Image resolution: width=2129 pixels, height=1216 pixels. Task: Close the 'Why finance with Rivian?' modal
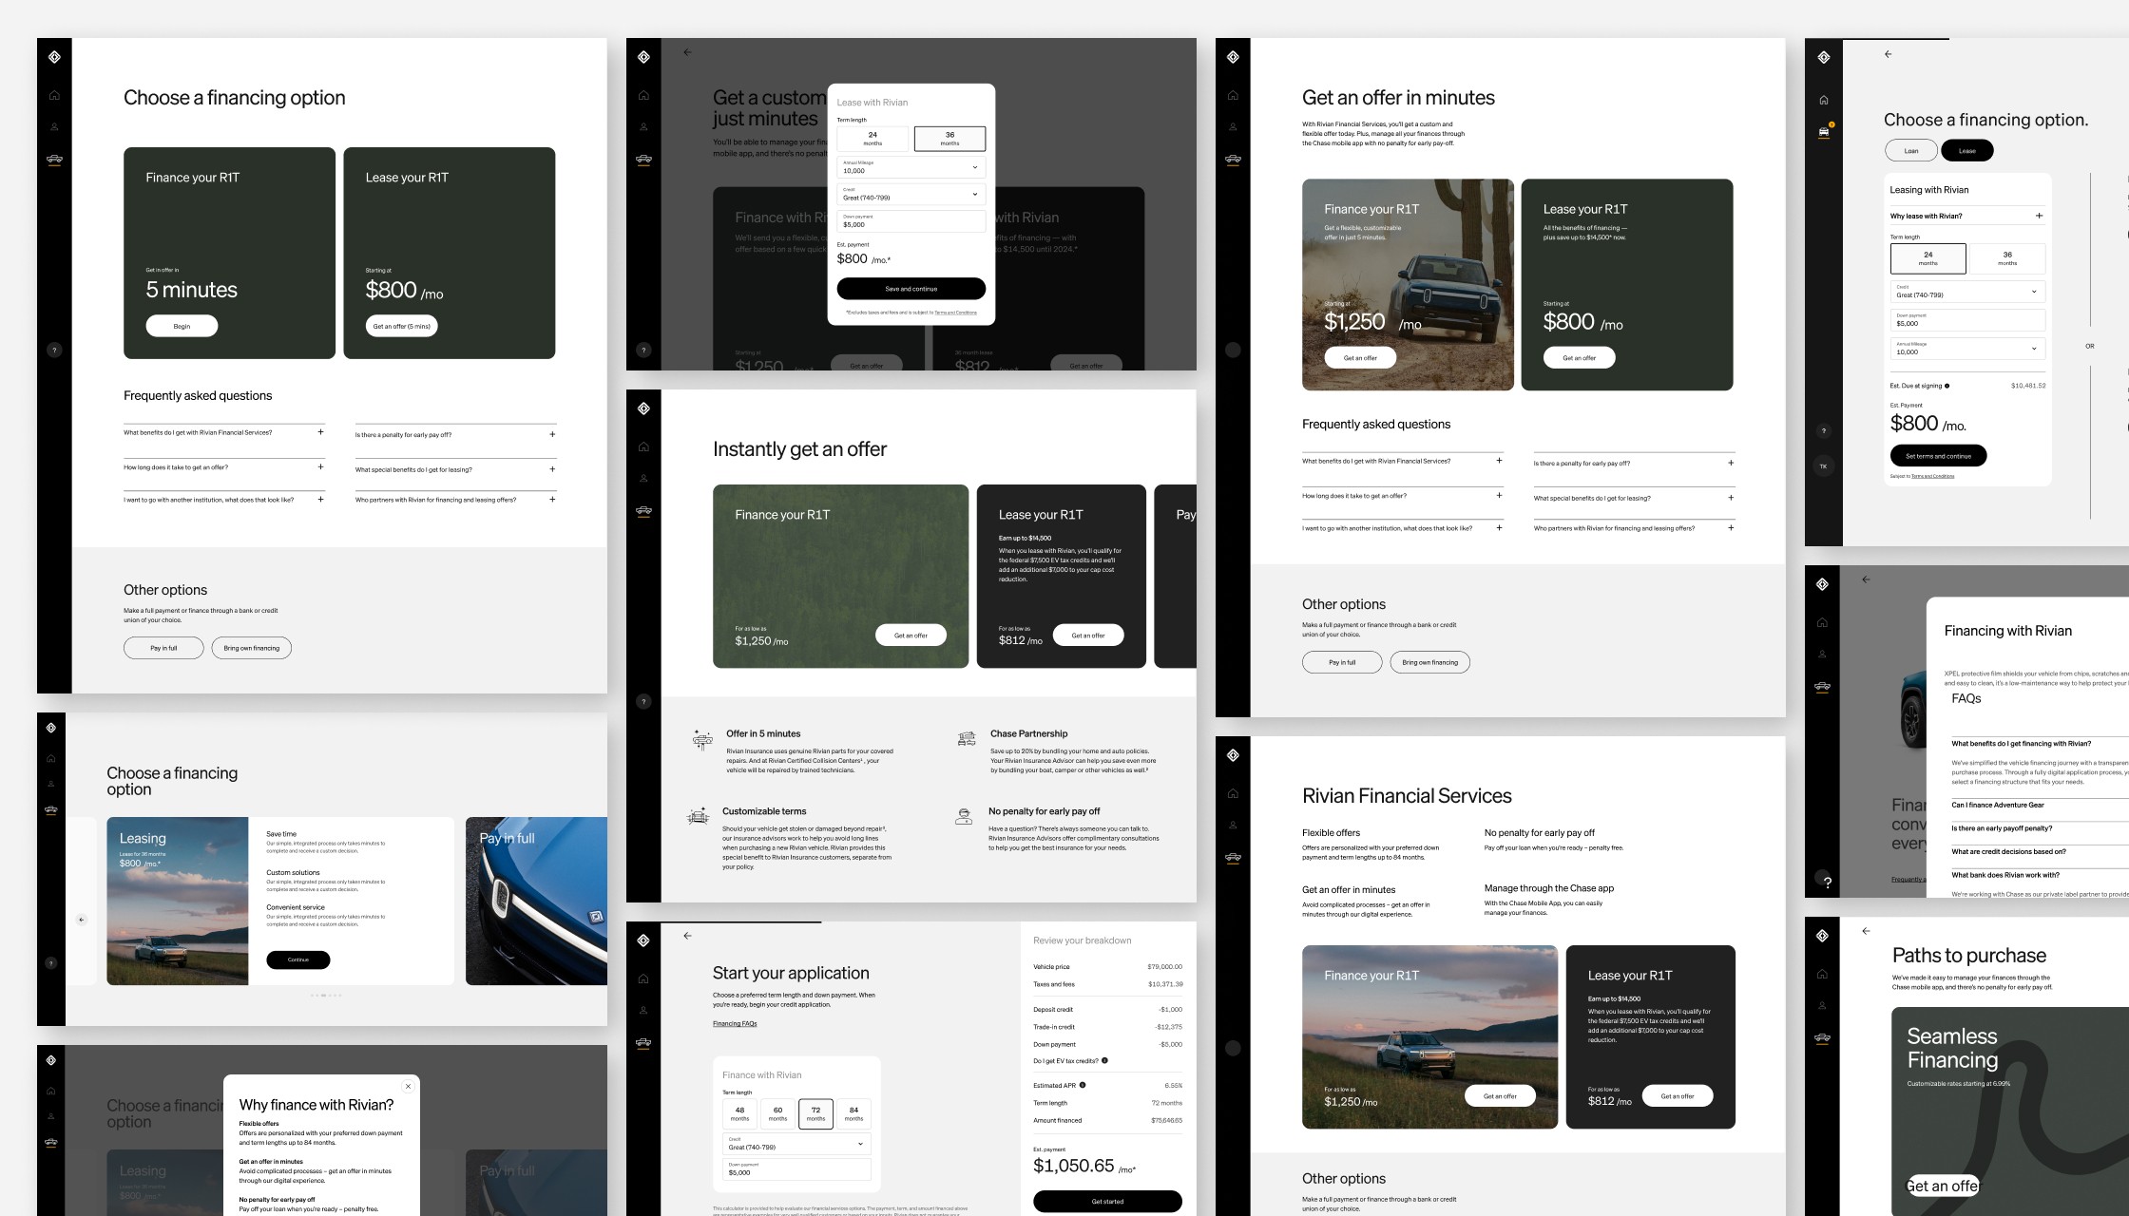409,1086
